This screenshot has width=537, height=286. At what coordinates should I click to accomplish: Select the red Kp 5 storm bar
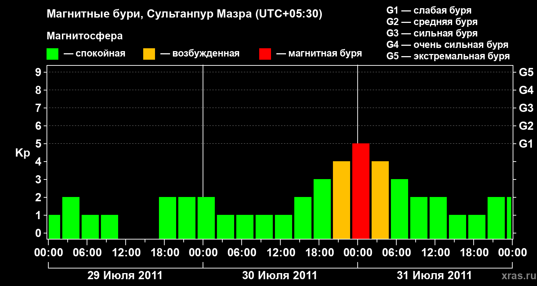coord(361,191)
